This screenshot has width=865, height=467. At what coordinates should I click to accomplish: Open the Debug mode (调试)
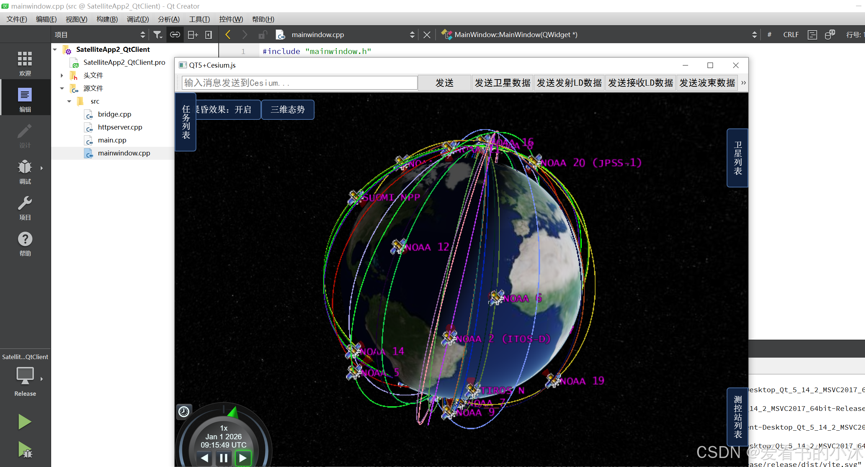pyautogui.click(x=25, y=171)
